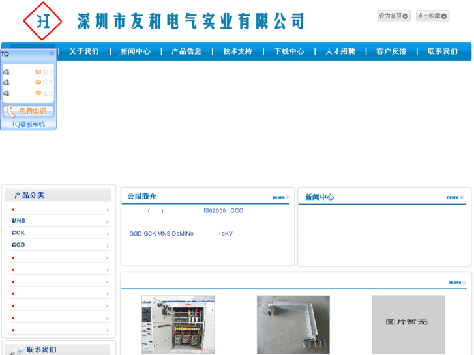Open the 客户反馈 nav item
The image size is (474, 355).
[391, 51]
